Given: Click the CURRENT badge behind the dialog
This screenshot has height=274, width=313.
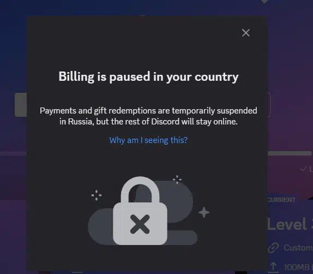Looking at the screenshot, I should (x=281, y=200).
